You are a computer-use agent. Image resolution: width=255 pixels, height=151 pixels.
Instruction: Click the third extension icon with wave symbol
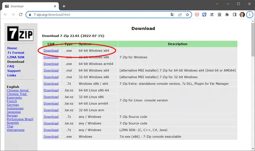212,15
